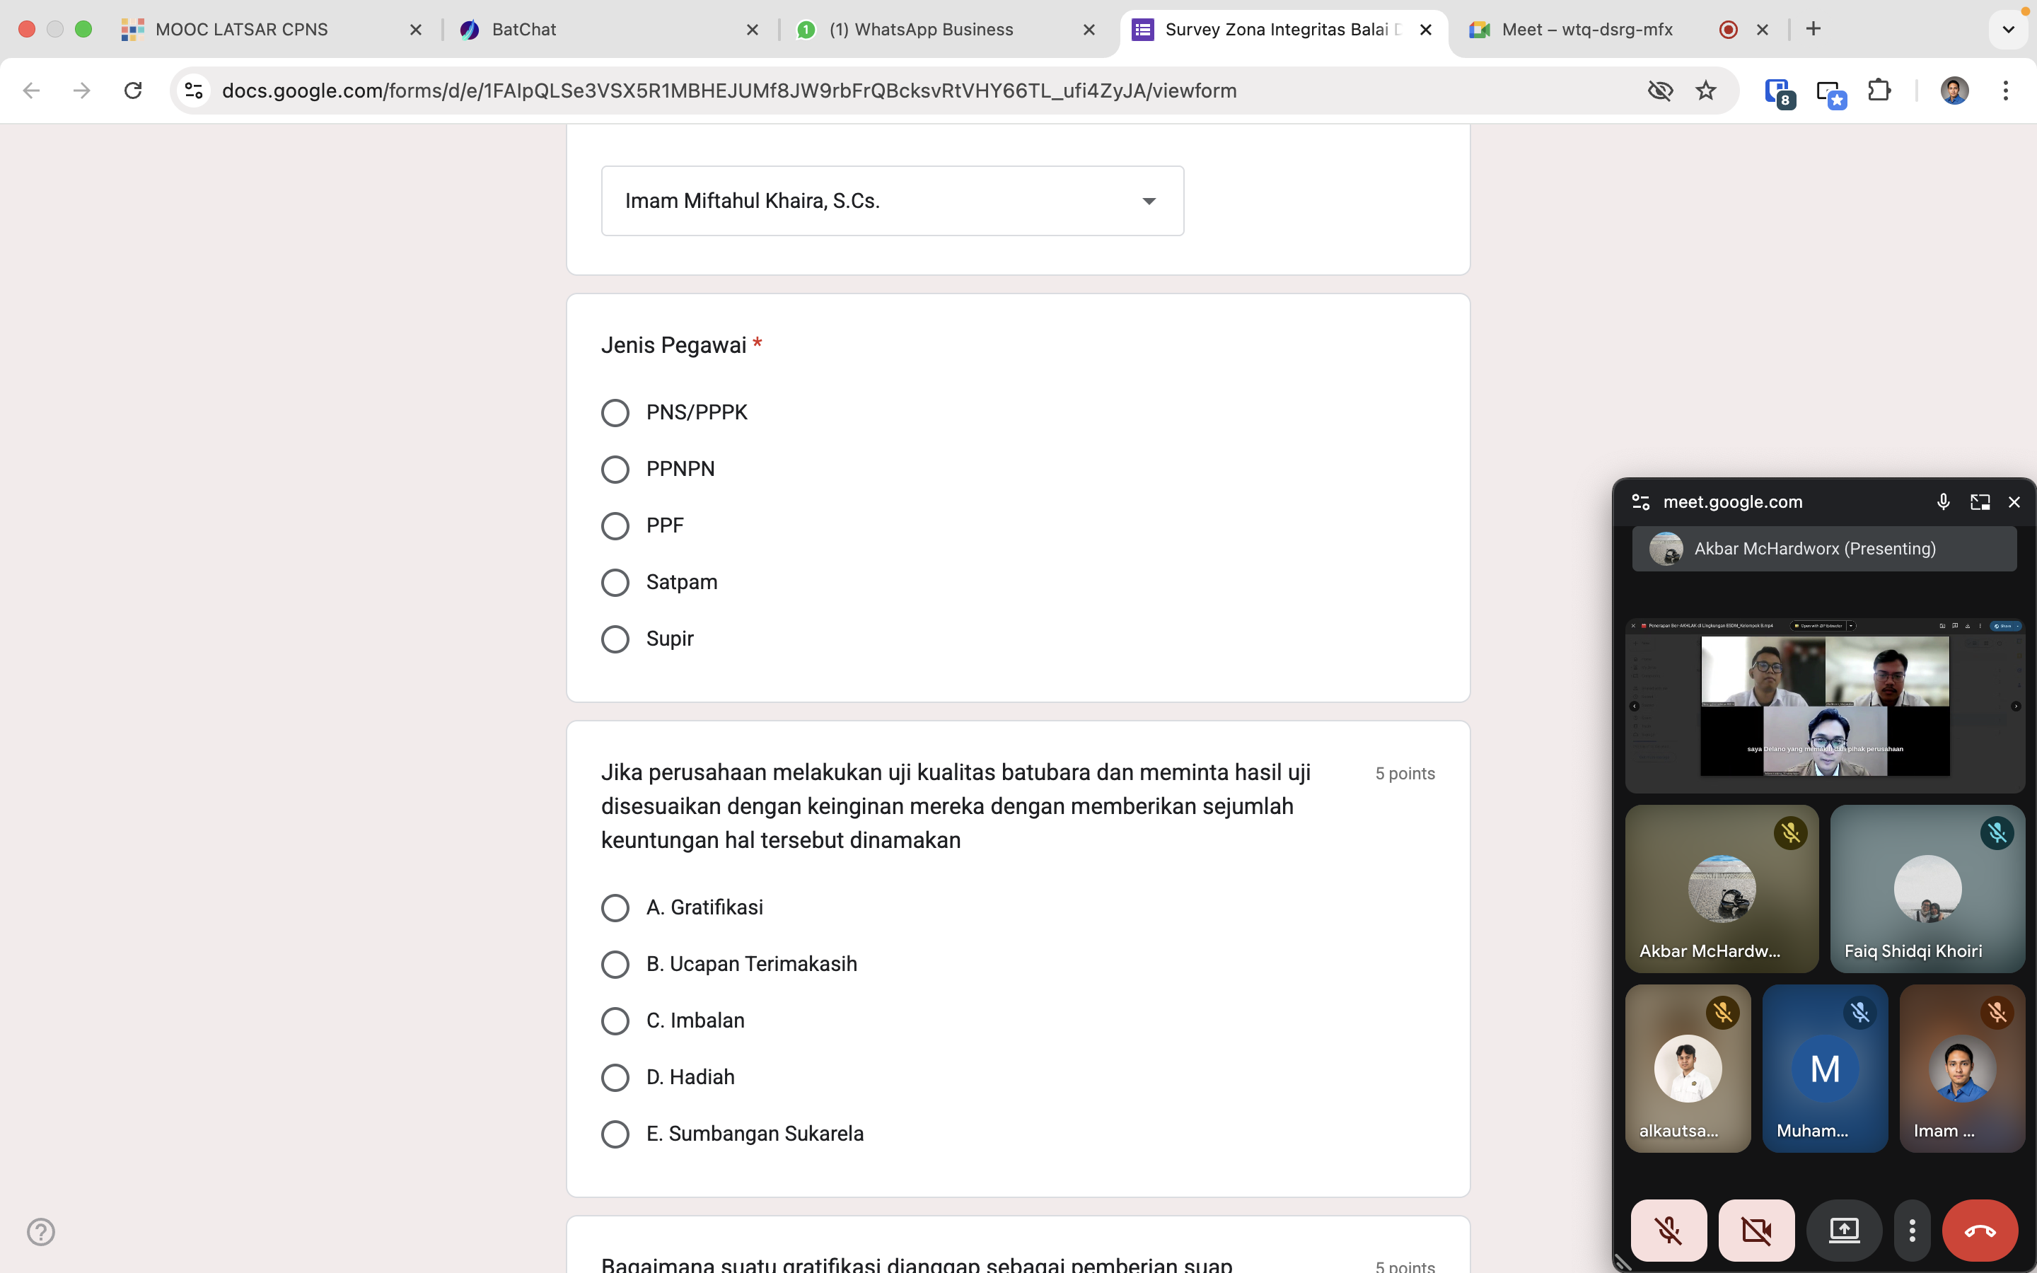This screenshot has height=1273, width=2037.
Task: Expand the tab search chevron in Chrome
Action: coord(2007,30)
